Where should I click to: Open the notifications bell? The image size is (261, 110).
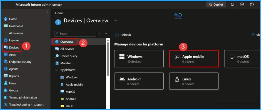[x=232, y=5]
